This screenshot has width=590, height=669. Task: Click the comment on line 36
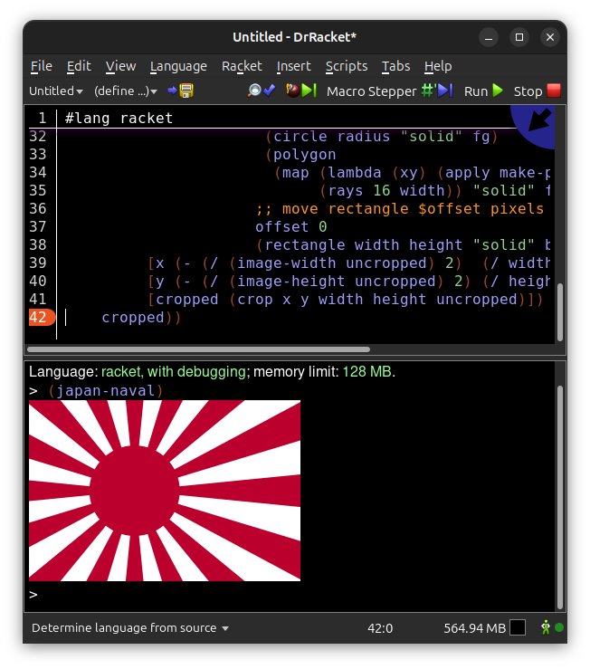point(400,208)
